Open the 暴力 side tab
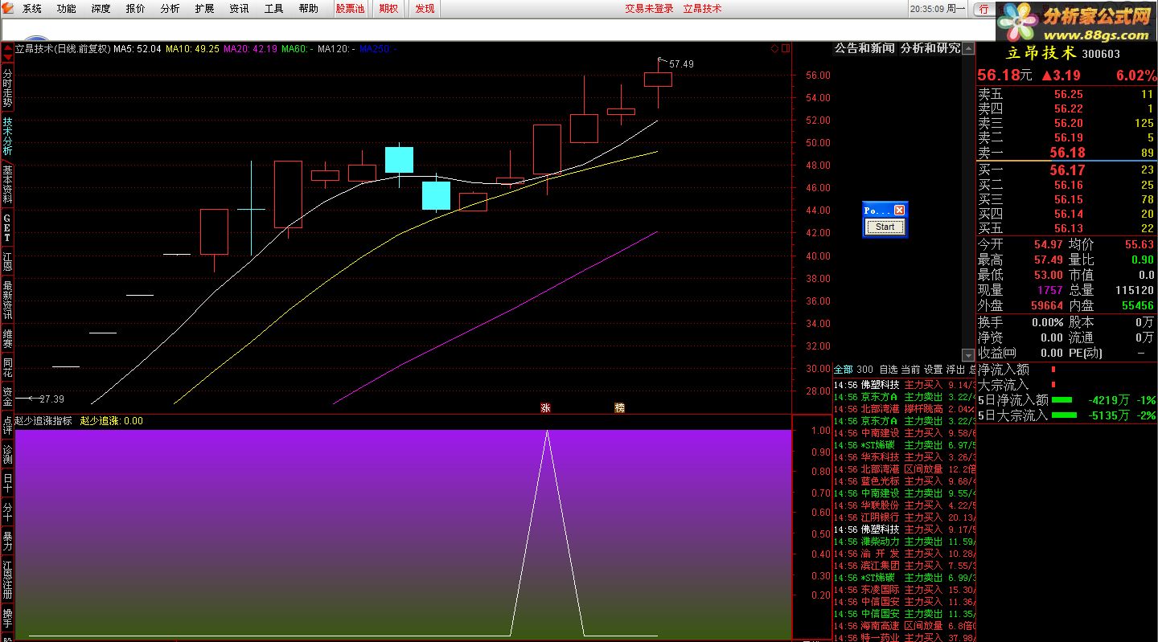1158x642 pixels. (x=7, y=542)
